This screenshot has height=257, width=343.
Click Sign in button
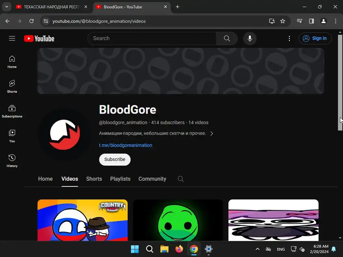tap(315, 38)
